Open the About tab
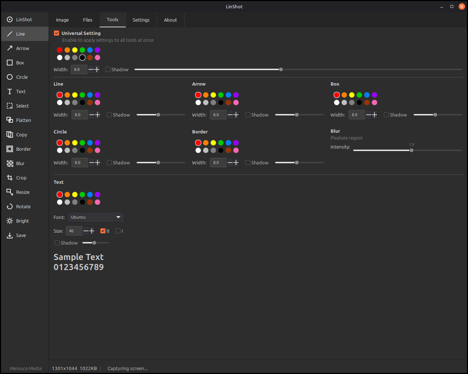The height and width of the screenshot is (374, 468). (171, 20)
